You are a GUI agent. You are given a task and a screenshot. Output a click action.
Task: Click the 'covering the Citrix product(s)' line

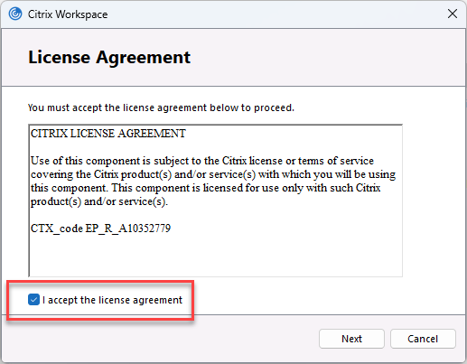(x=213, y=174)
